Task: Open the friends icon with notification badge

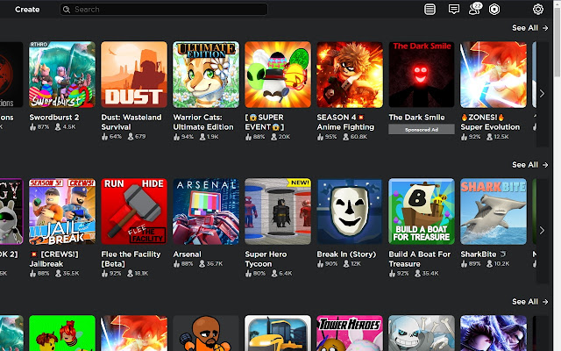Action: (x=475, y=9)
